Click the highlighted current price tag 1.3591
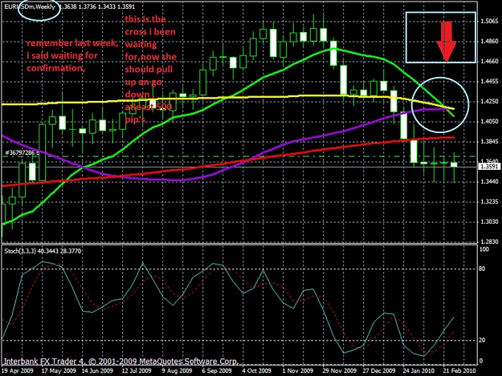This screenshot has width=502, height=376. coord(489,167)
